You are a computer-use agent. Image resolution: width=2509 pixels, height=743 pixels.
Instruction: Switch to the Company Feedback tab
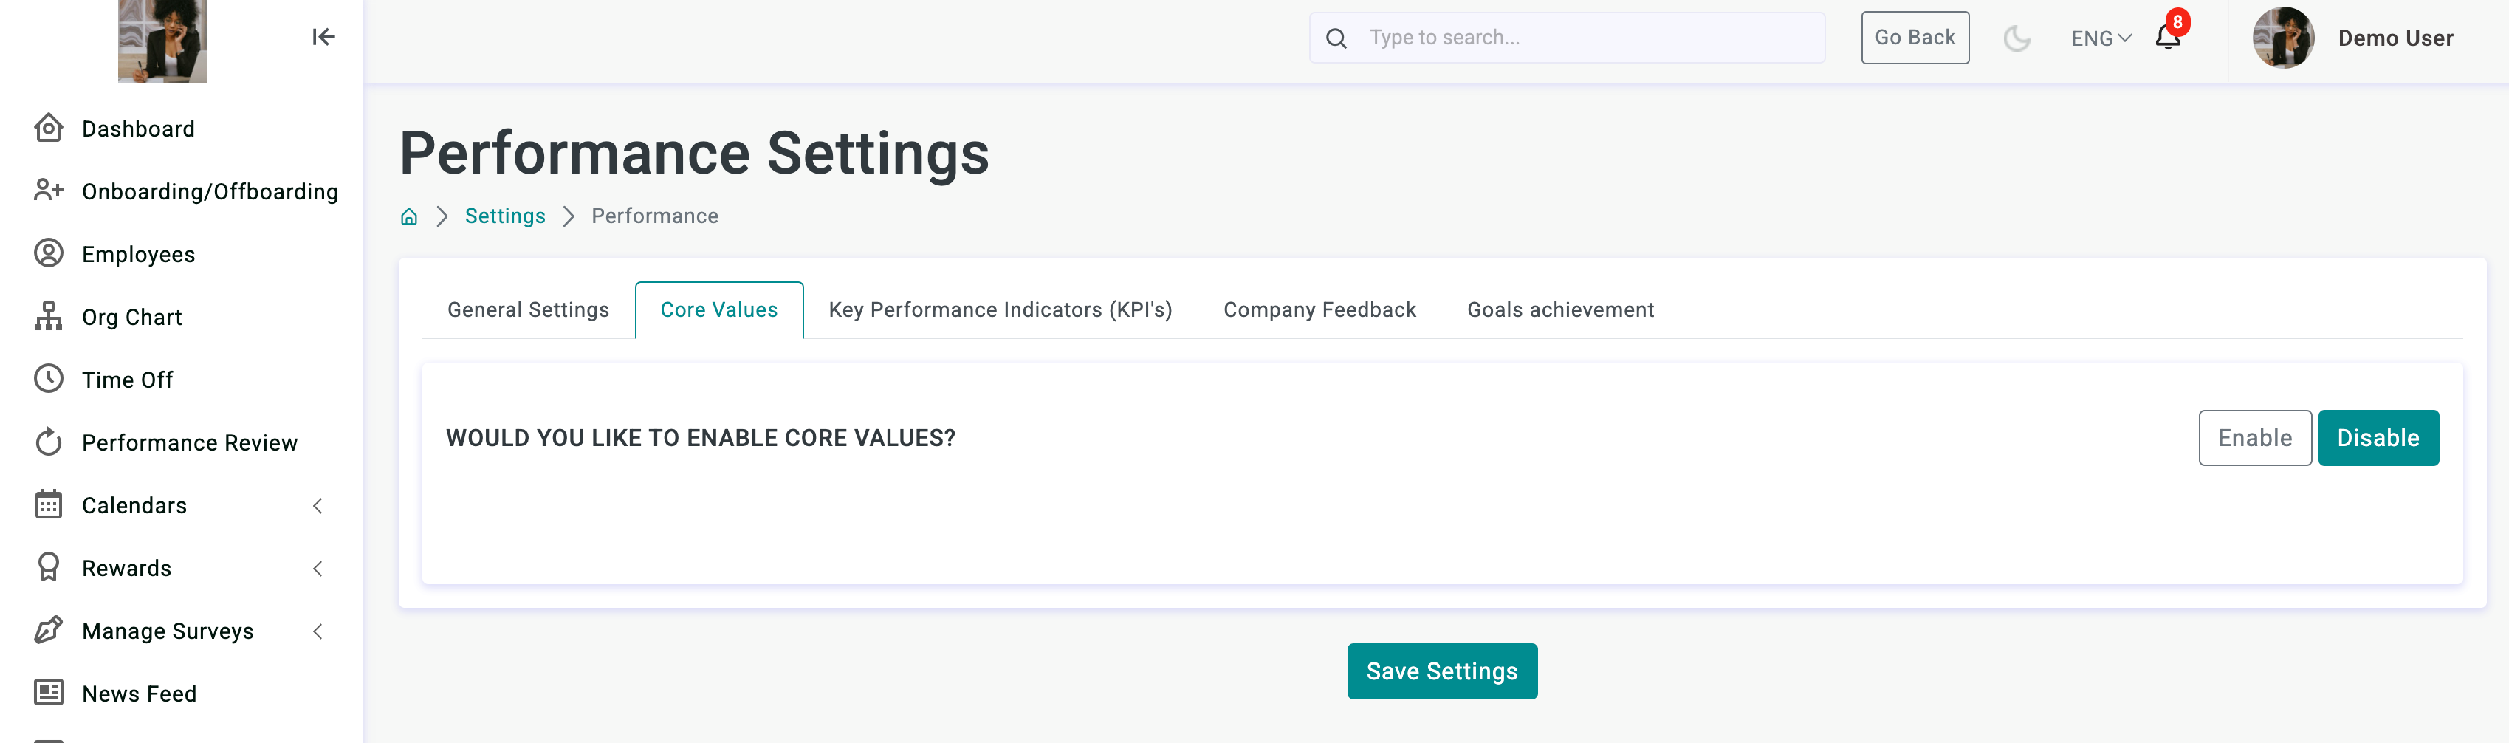coord(1319,309)
